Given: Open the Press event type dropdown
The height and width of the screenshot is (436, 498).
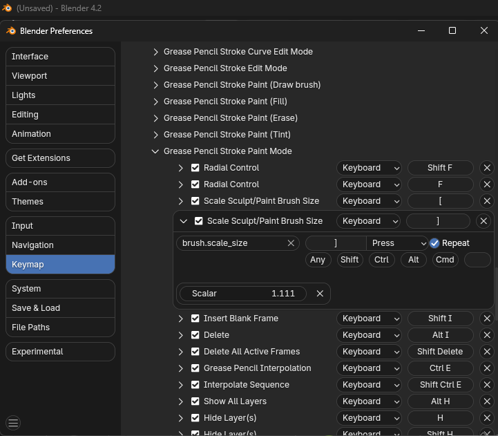Looking at the screenshot, I should point(399,243).
